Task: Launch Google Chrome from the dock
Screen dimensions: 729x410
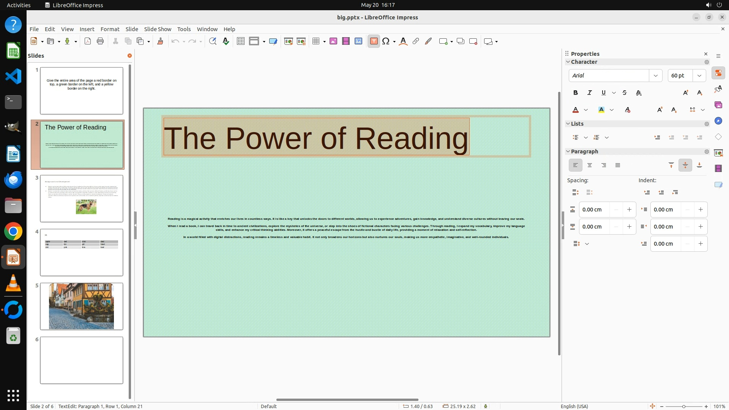Action: (x=13, y=232)
